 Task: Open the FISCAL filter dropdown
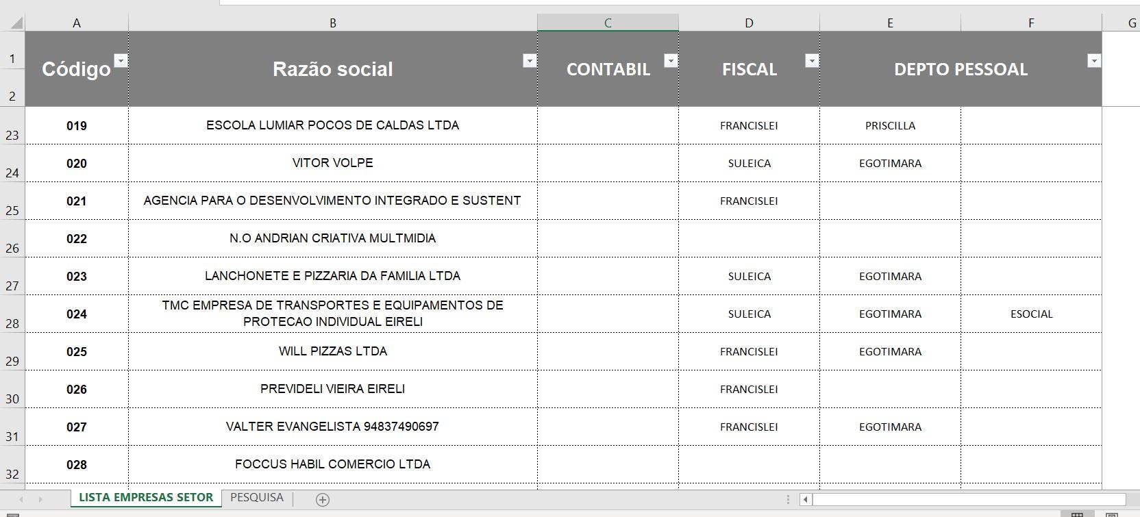tap(812, 60)
